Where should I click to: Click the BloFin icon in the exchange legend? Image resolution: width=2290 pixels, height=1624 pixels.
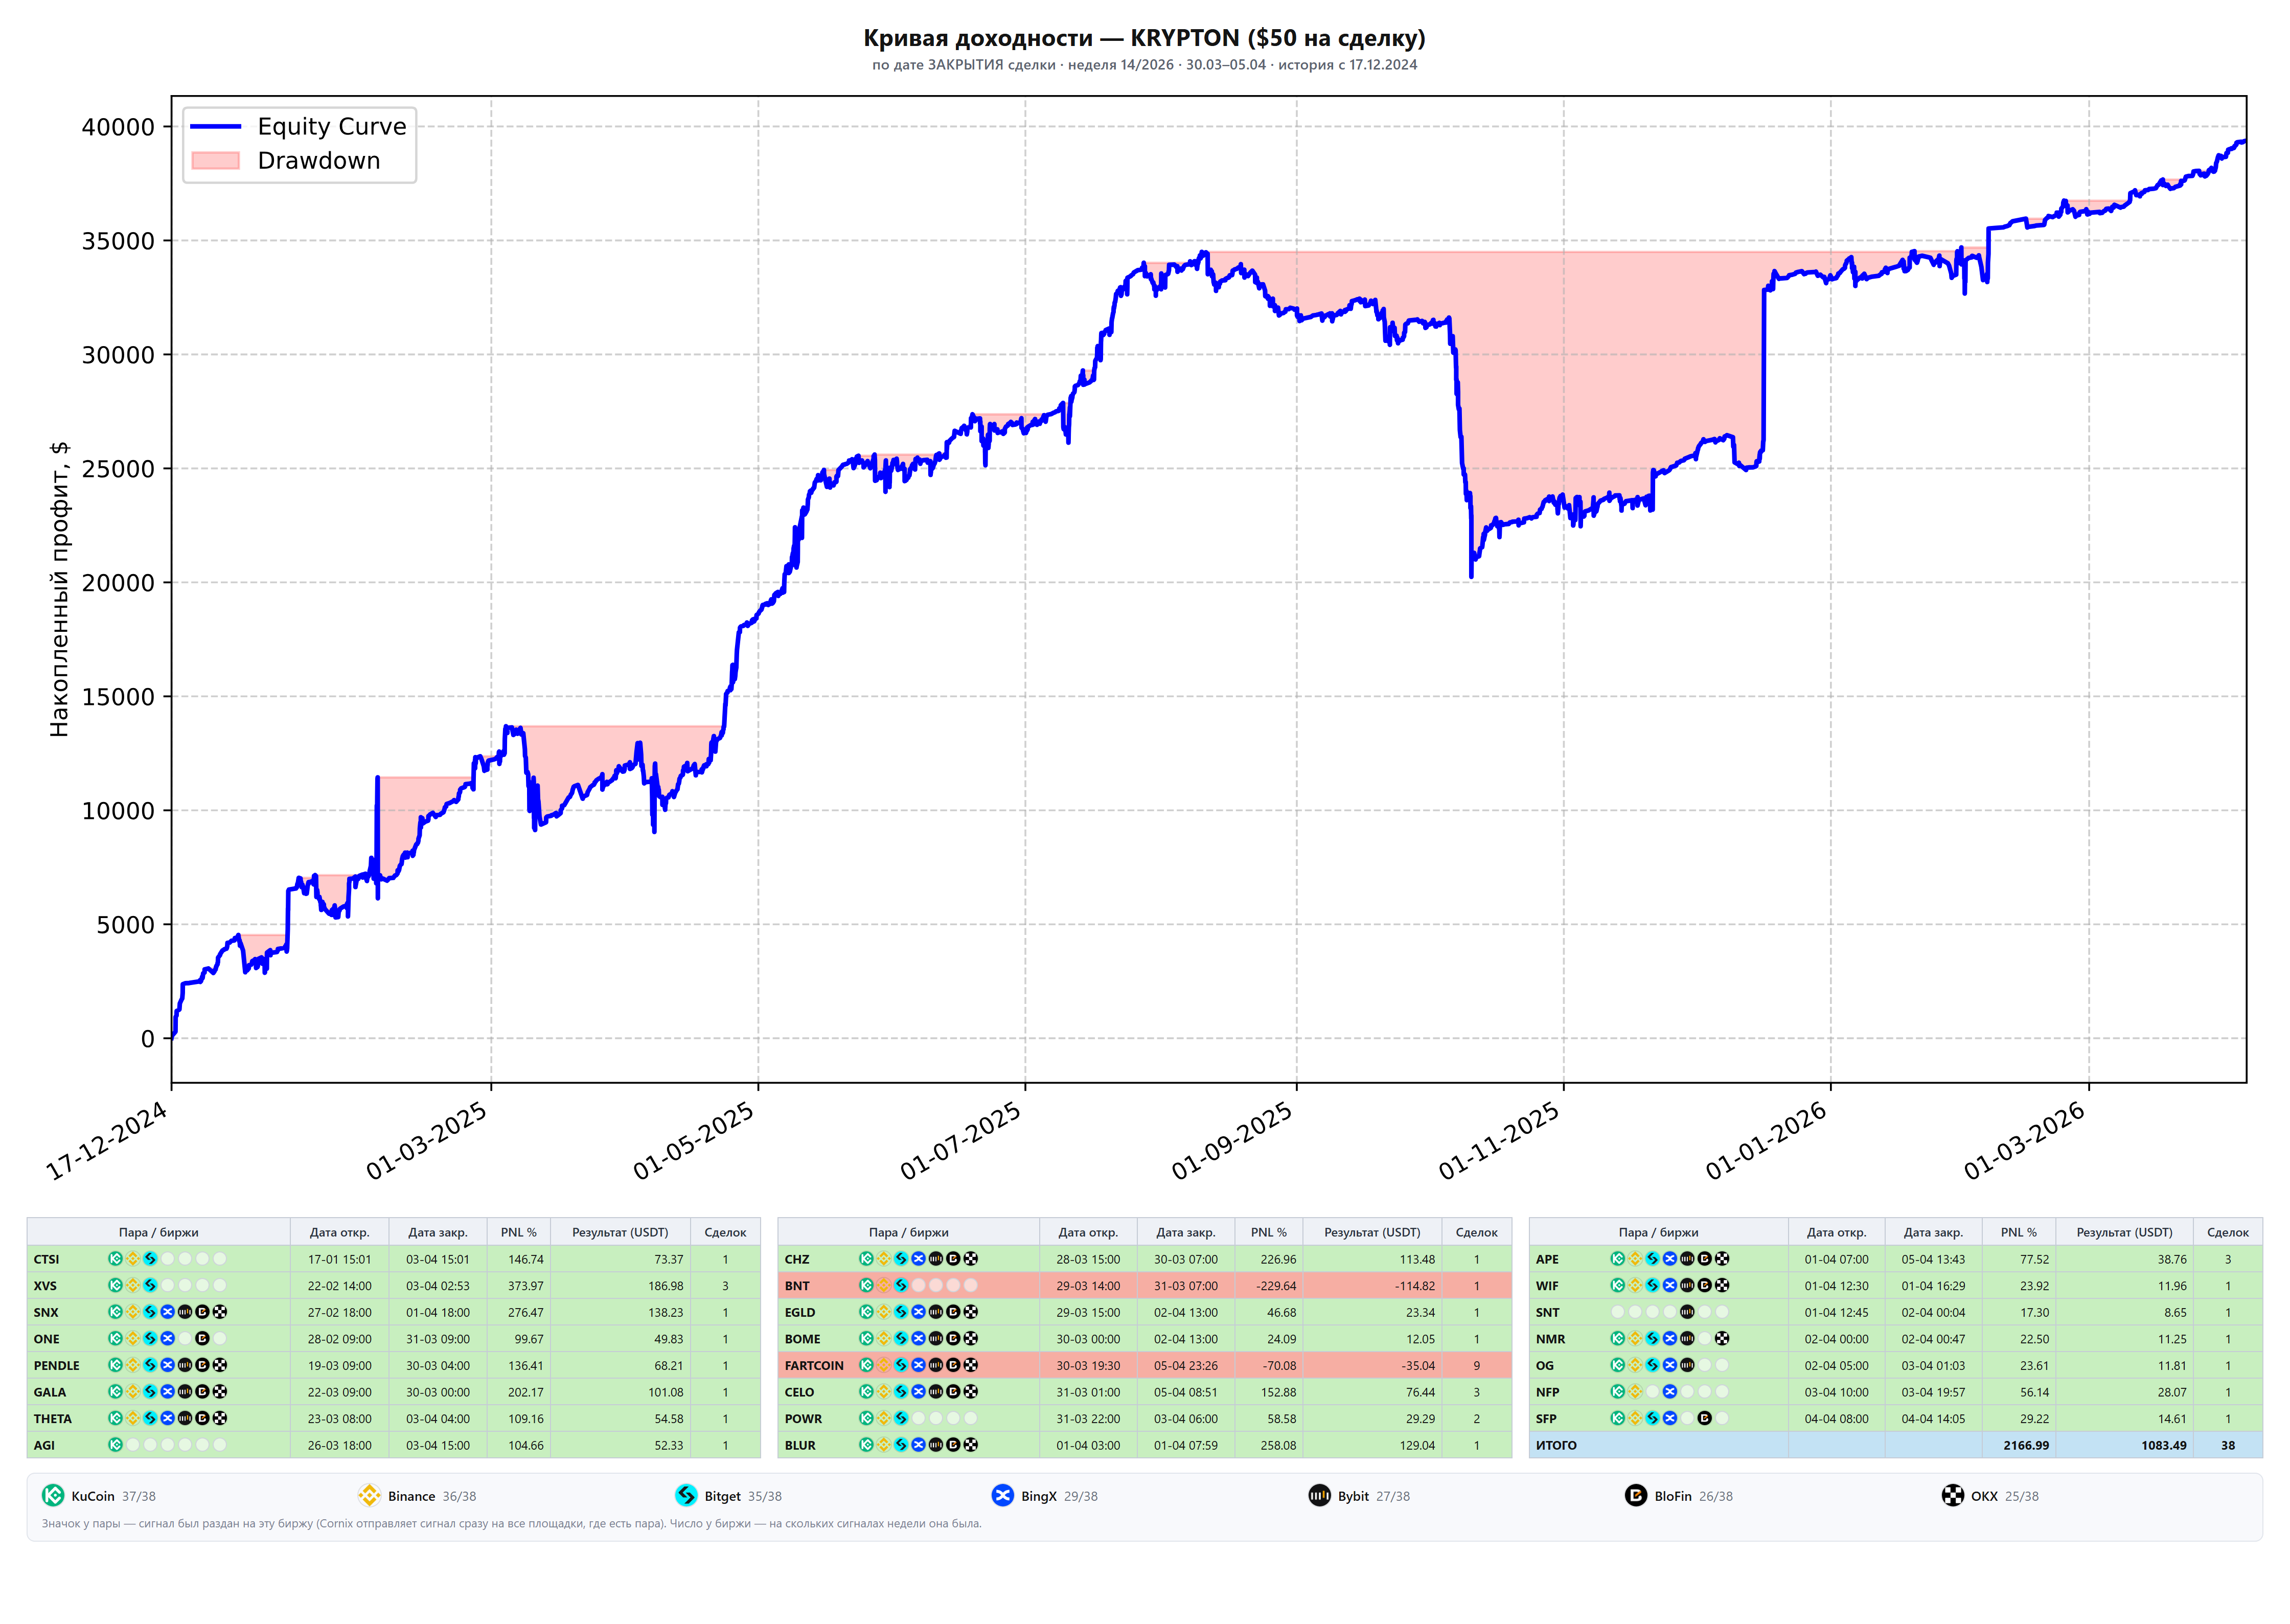pos(1635,1495)
